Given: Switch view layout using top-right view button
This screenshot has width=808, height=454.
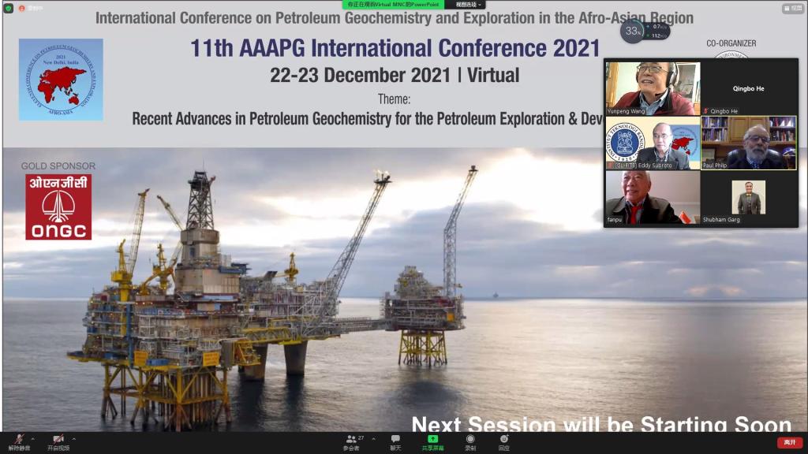Looking at the screenshot, I should click(x=792, y=9).
